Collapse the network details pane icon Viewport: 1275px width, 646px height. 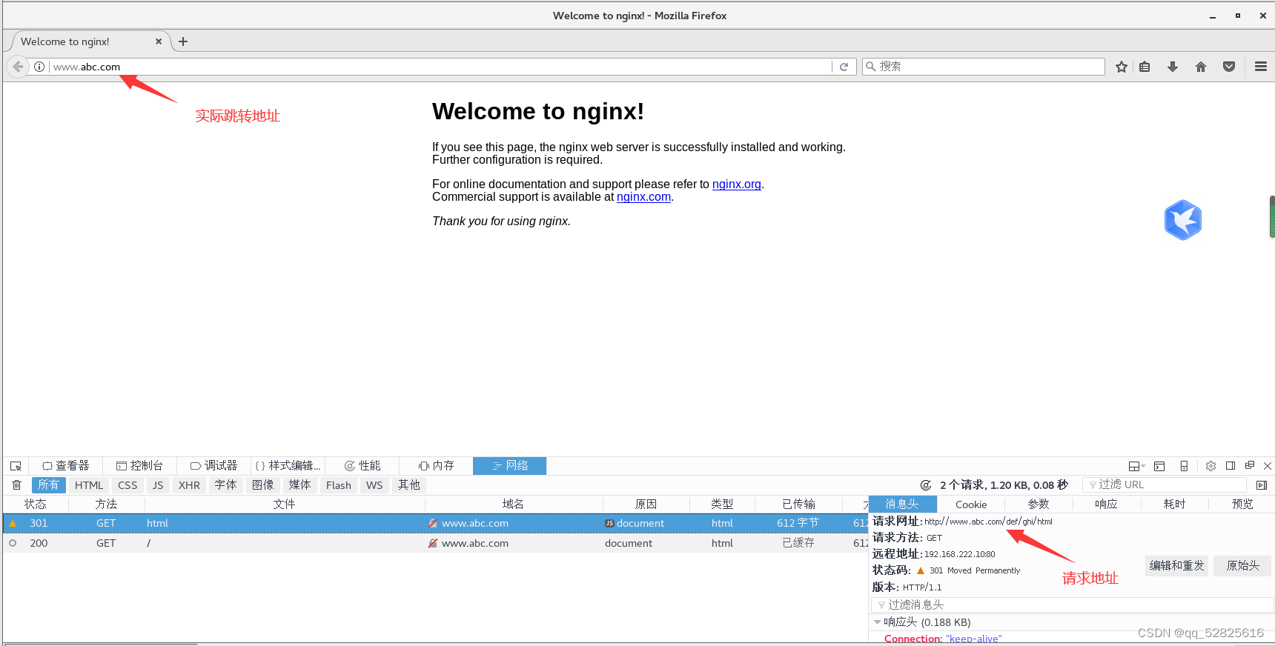1262,485
